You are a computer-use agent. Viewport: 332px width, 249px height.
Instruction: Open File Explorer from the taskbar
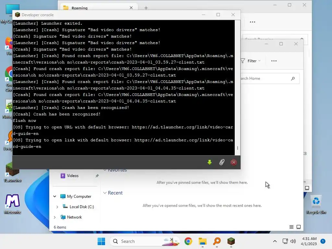[x=202, y=241]
